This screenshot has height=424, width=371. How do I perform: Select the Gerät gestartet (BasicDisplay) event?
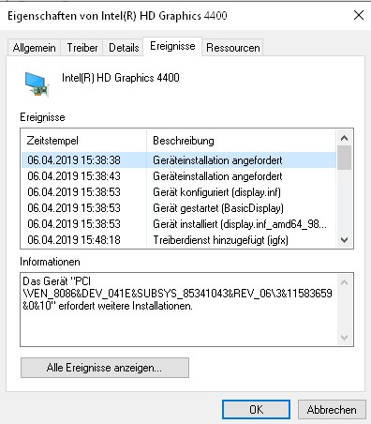click(x=179, y=208)
